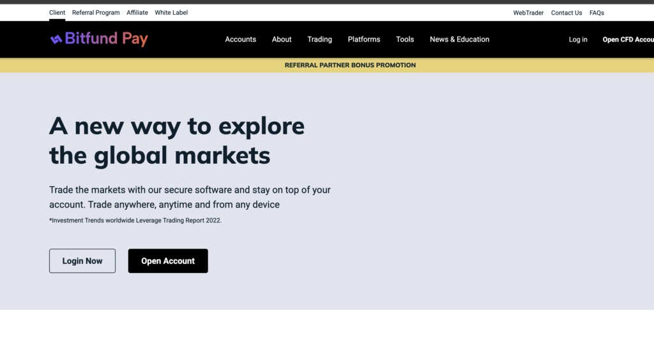This screenshot has width=654, height=343.
Task: Open the News & Education menu
Action: click(460, 39)
